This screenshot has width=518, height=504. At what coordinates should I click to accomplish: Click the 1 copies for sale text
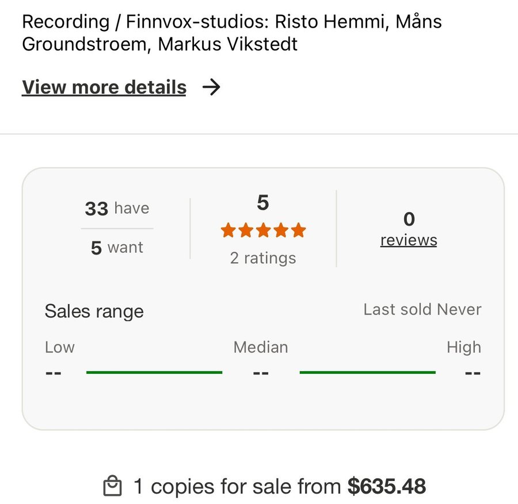click(237, 487)
